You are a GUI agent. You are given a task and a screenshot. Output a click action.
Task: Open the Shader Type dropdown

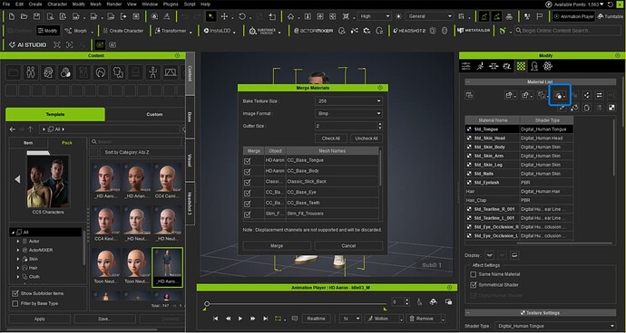point(555,327)
